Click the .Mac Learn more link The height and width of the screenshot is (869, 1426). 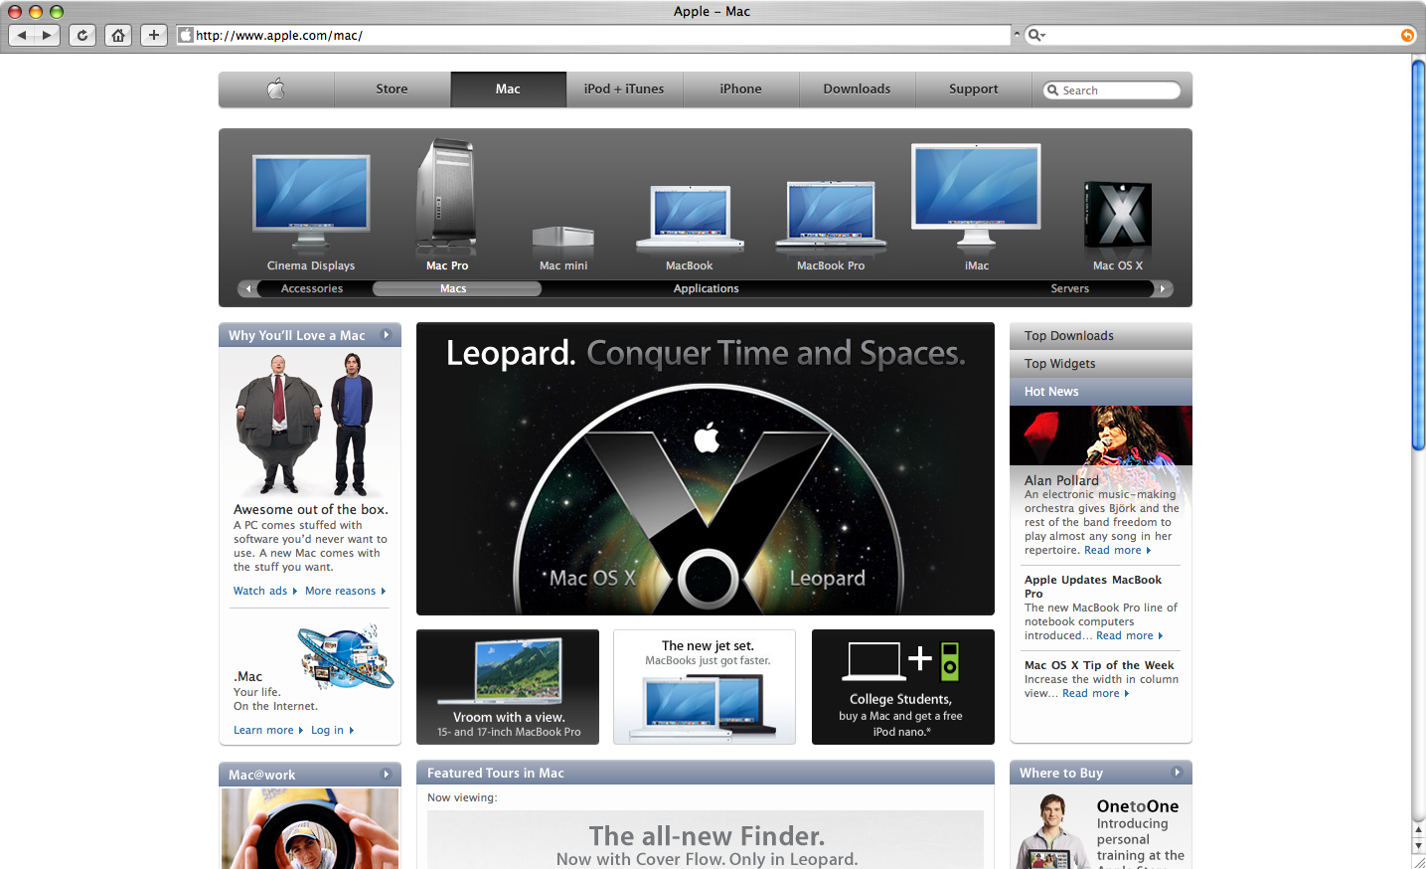click(x=267, y=730)
